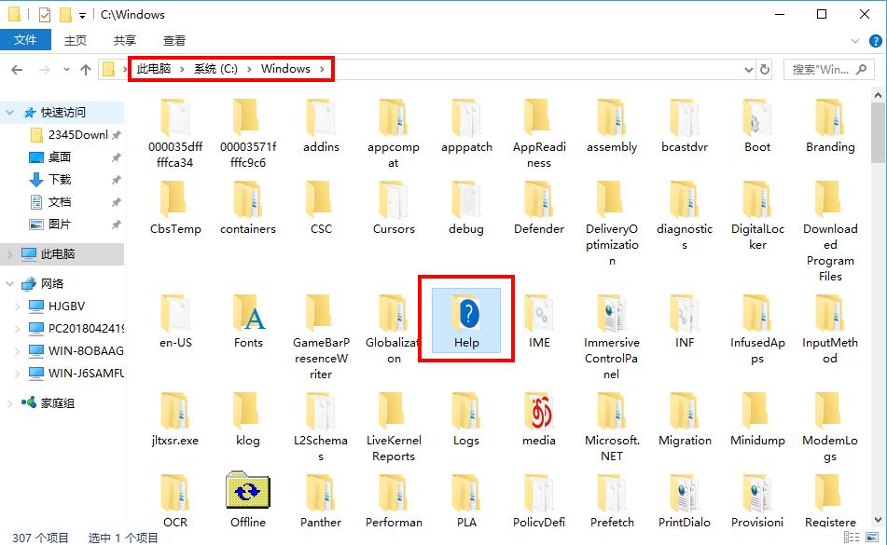Click the properties checkmark in quick access toolbar
Viewport: 887px width, 545px height.
click(42, 15)
